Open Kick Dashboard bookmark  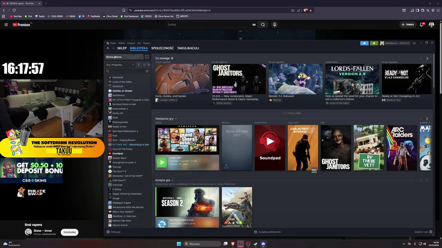(x=129, y=16)
